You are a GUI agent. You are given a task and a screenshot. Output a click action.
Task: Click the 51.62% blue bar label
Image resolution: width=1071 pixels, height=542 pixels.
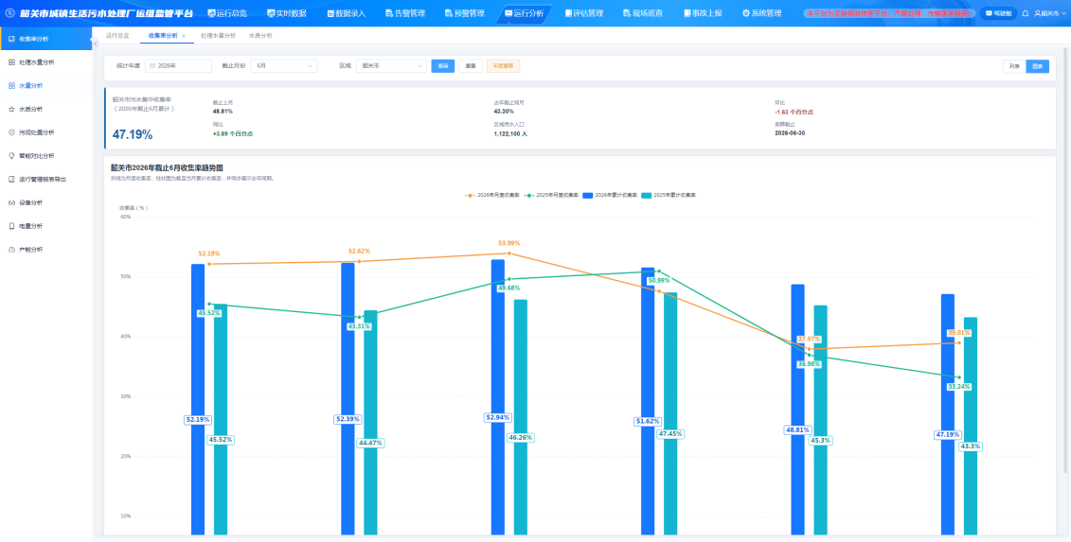[648, 422]
